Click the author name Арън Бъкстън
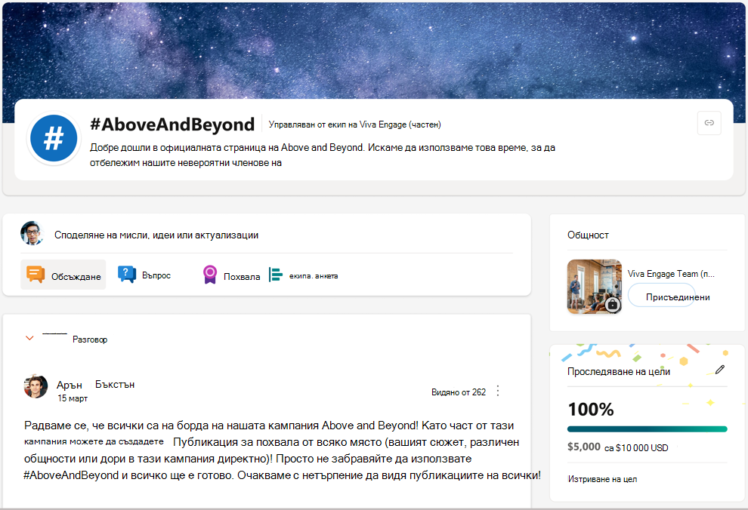This screenshot has height=510, width=748. click(x=95, y=384)
